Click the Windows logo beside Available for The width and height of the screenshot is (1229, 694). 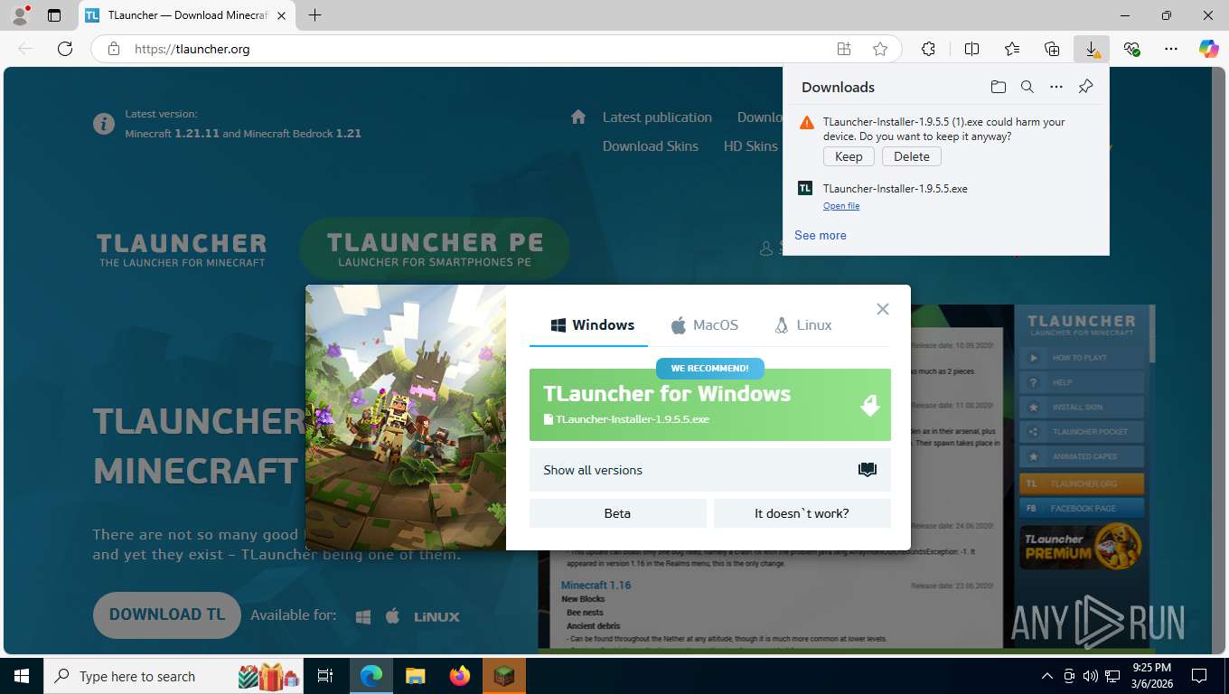[x=363, y=616]
